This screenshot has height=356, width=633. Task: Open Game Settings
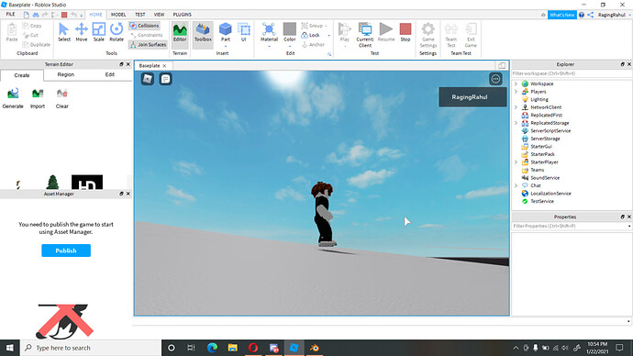click(x=428, y=35)
